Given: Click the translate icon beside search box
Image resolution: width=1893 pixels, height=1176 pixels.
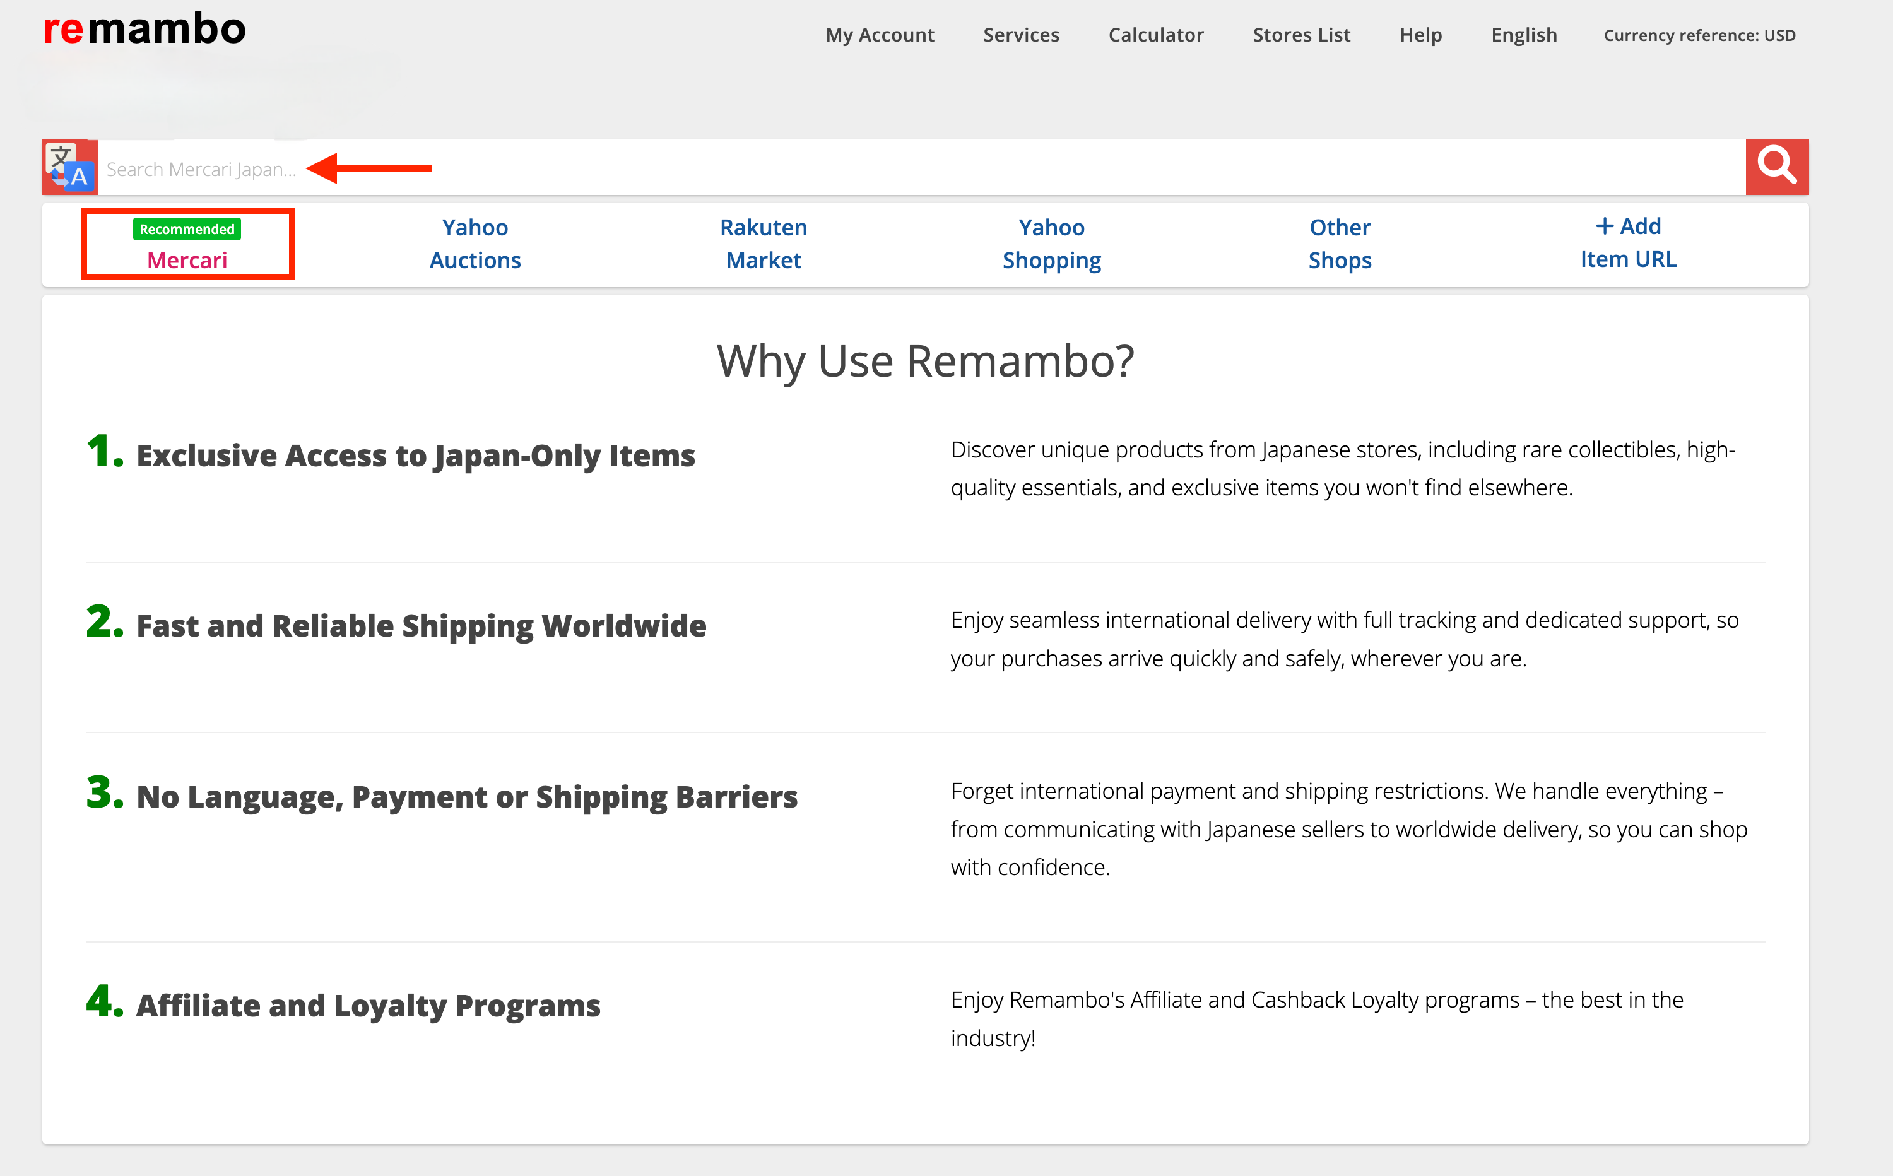Looking at the screenshot, I should pyautogui.click(x=70, y=167).
